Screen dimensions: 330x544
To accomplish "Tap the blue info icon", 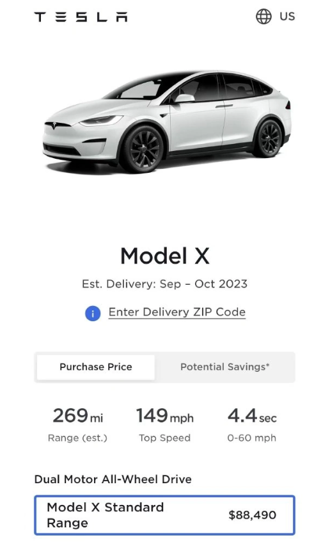I will point(93,314).
